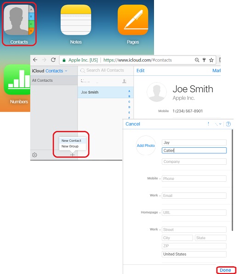This screenshot has width=239, height=274.
Task: Select All Contacts group in sidebar
Action: pos(54,80)
